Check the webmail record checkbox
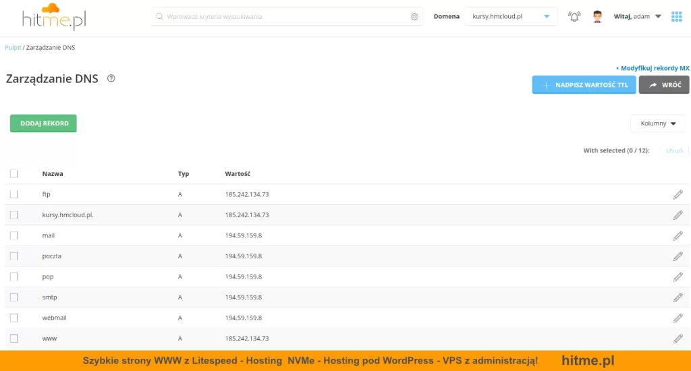Screen dimensions: 691x371 click(14, 318)
